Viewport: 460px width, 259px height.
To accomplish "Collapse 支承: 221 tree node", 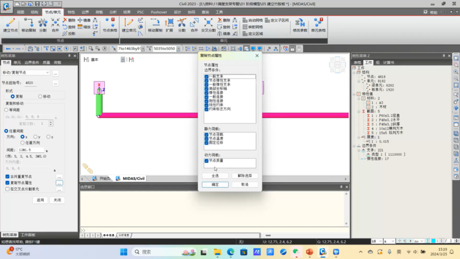I will click(359, 150).
